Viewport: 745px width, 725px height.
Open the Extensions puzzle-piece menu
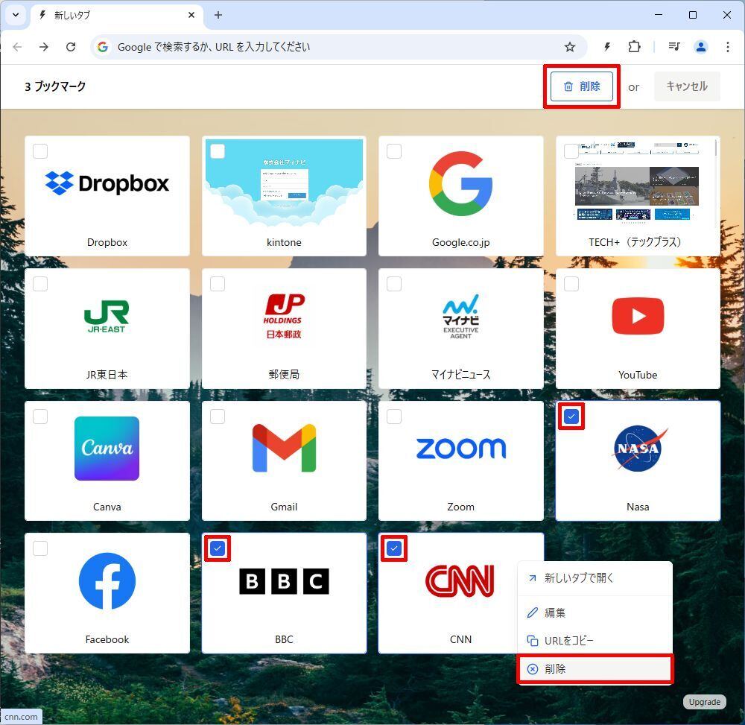634,46
